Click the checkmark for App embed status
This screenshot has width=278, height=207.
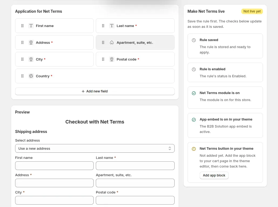[x=194, y=120]
